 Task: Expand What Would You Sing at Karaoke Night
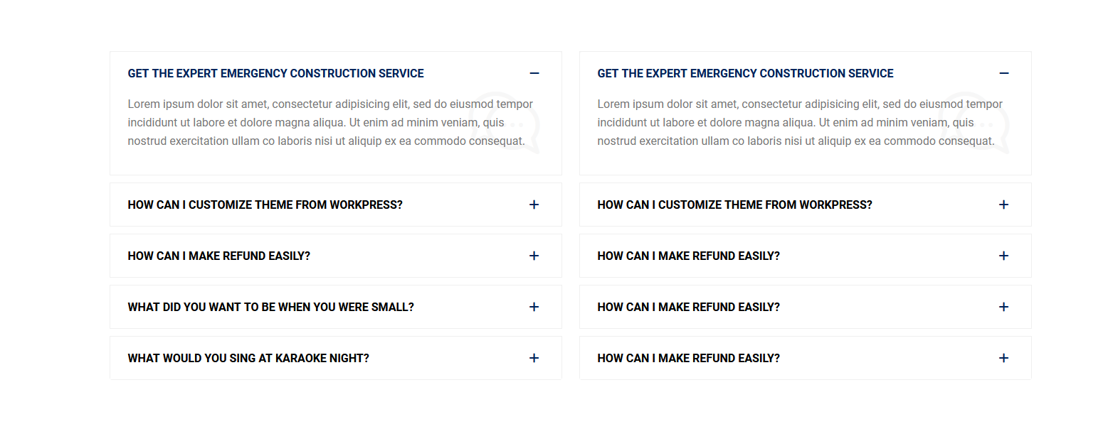[x=248, y=358]
